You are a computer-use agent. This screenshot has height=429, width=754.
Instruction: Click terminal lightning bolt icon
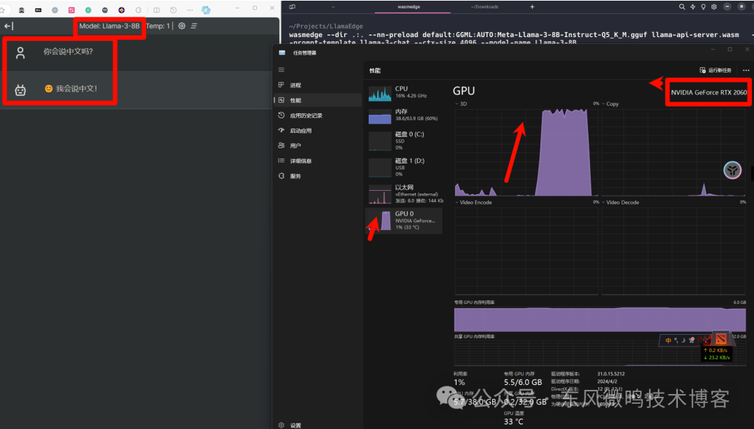pyautogui.click(x=693, y=7)
